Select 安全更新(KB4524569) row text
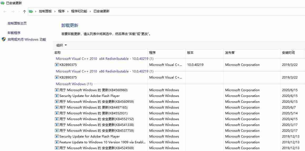 (x=97, y=148)
